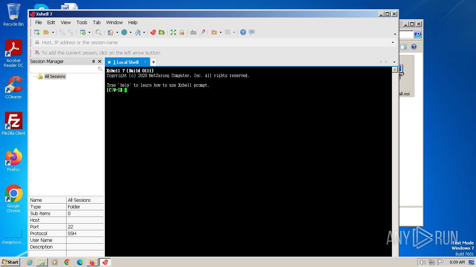Open the tab list dropdown arrow

[394, 62]
